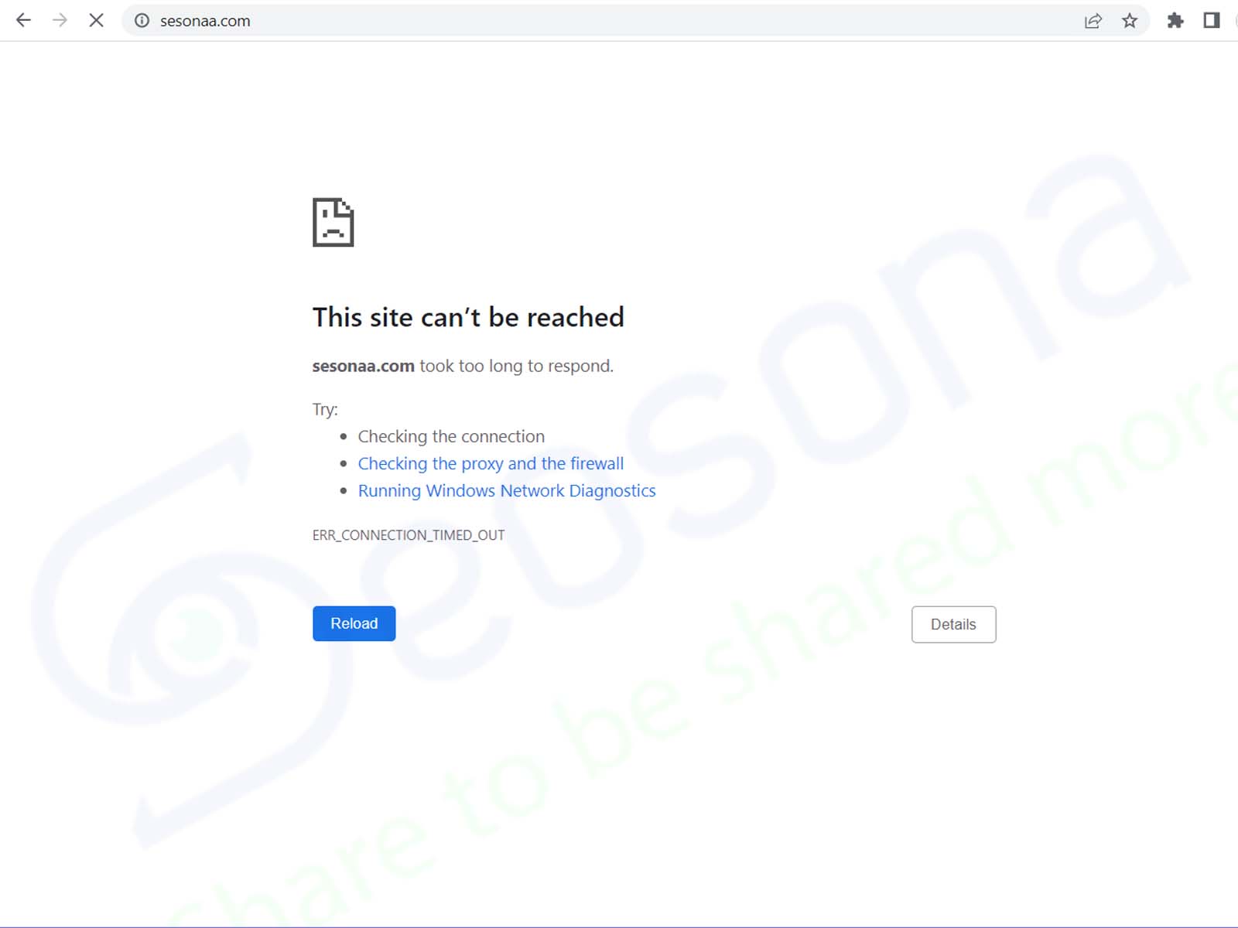Open the side panel icon
This screenshot has height=928, width=1238.
click(1212, 21)
